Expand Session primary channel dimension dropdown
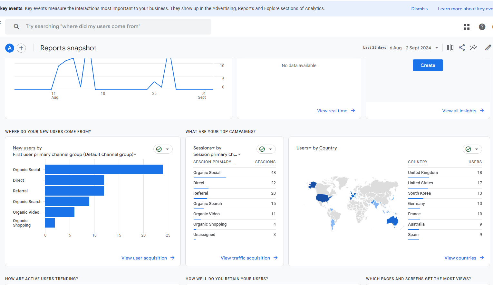This screenshot has width=493, height=285. click(239, 154)
